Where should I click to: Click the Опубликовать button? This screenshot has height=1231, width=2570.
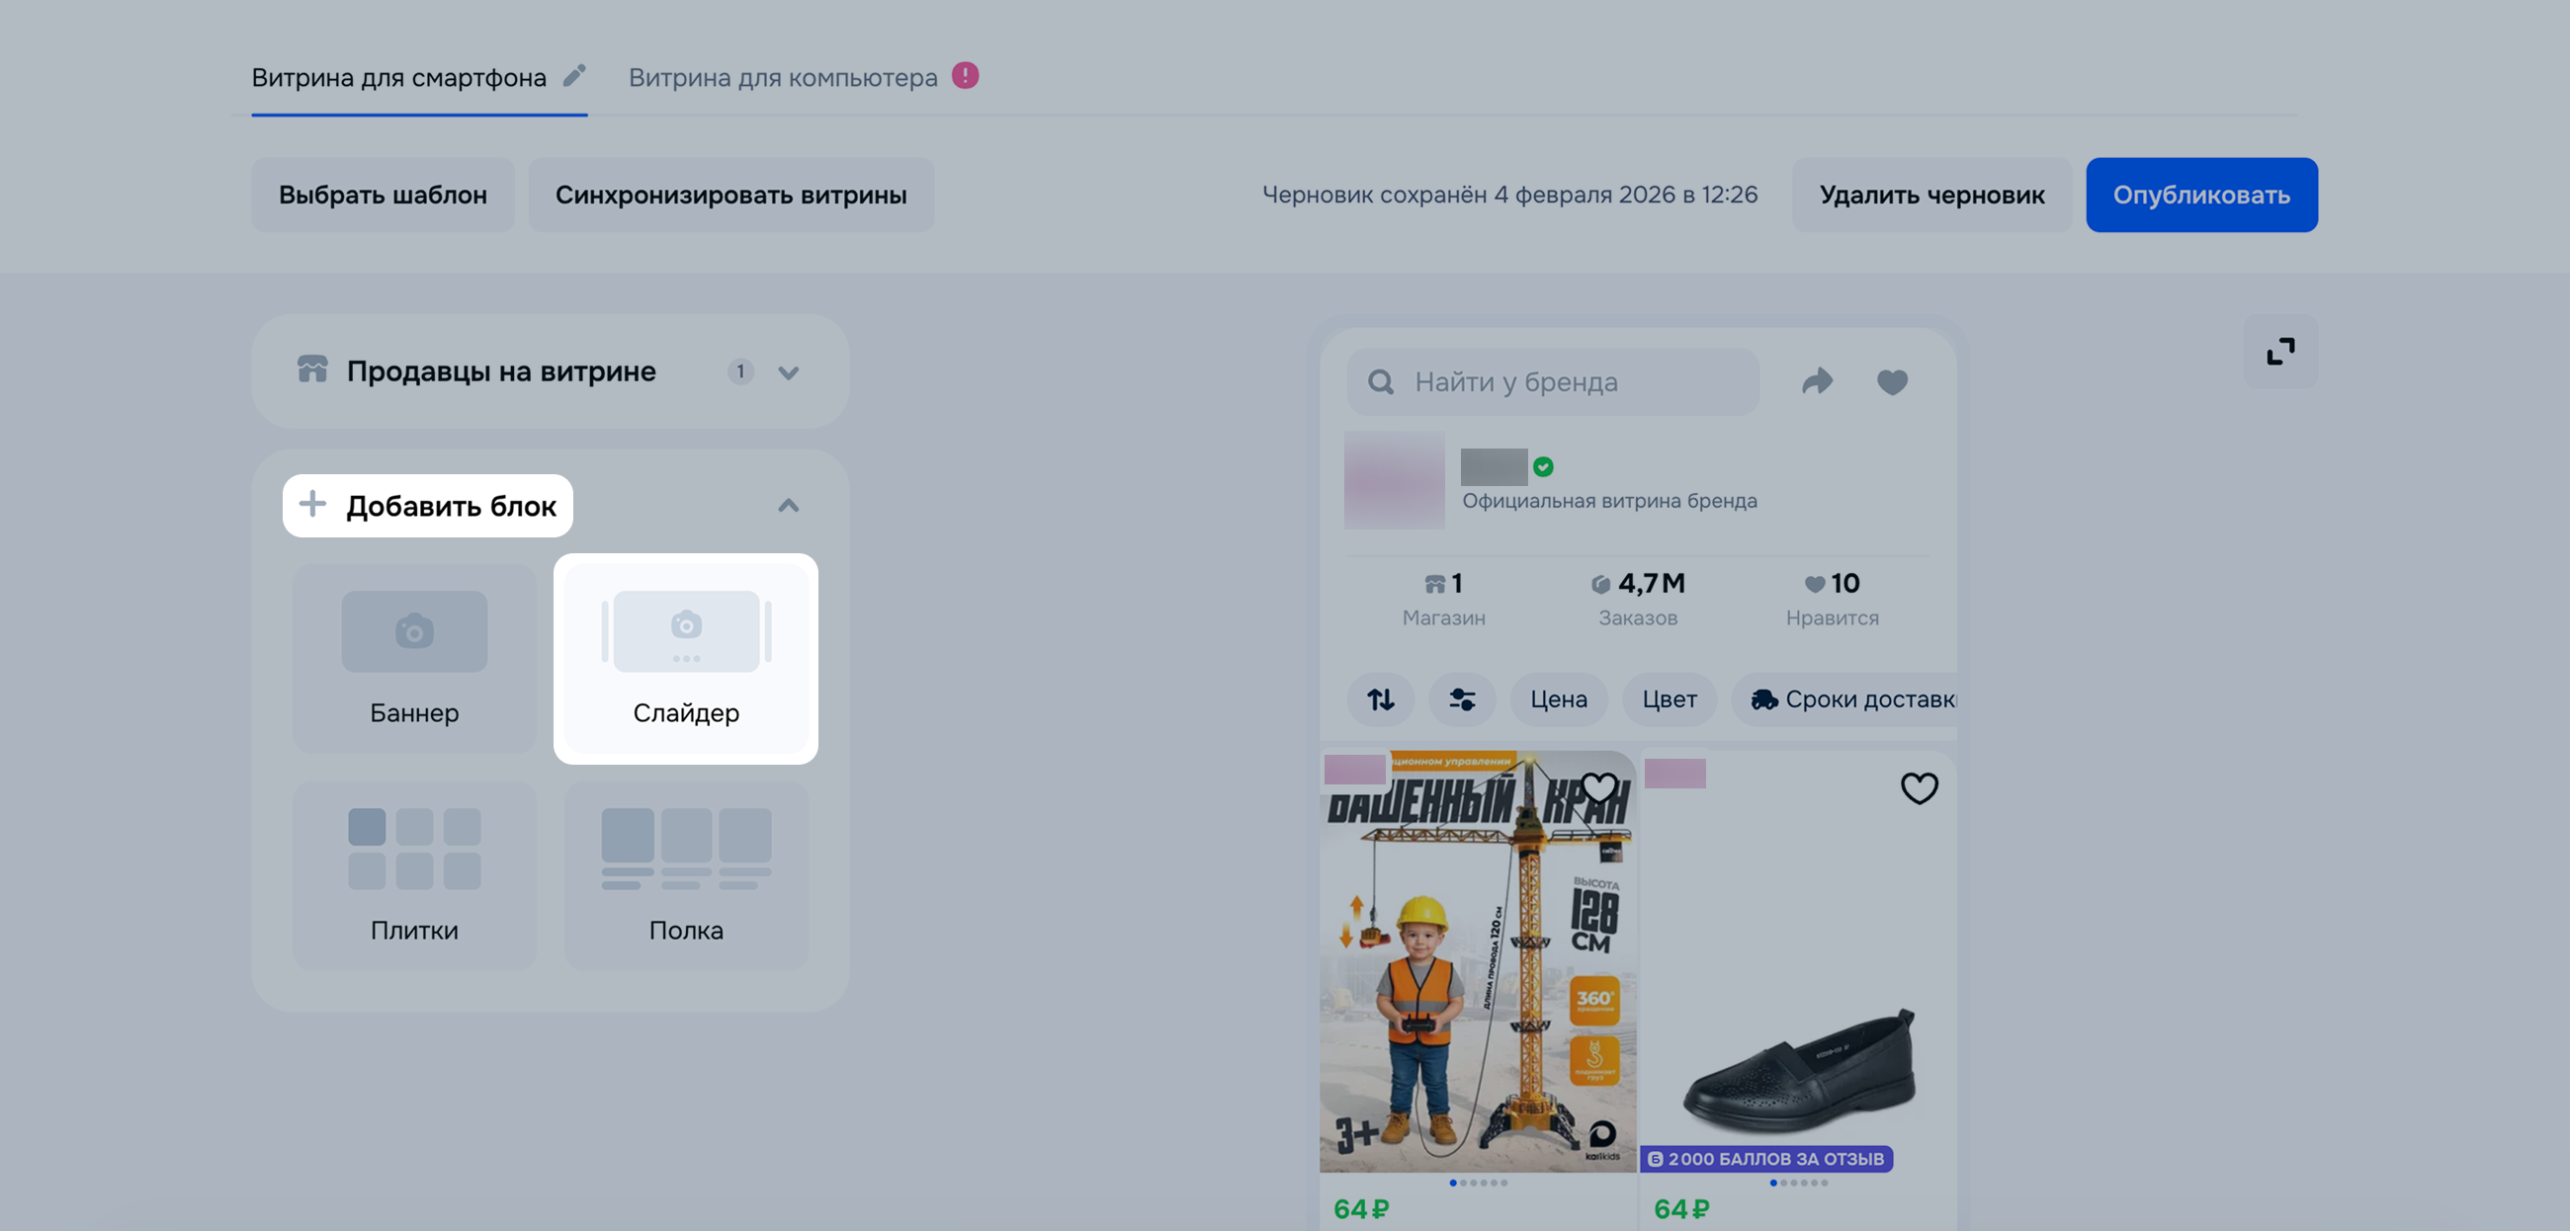coord(2201,195)
